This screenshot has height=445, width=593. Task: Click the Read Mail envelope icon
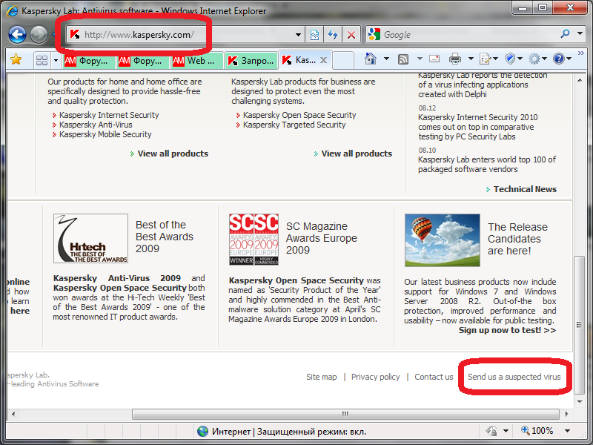coord(434,59)
